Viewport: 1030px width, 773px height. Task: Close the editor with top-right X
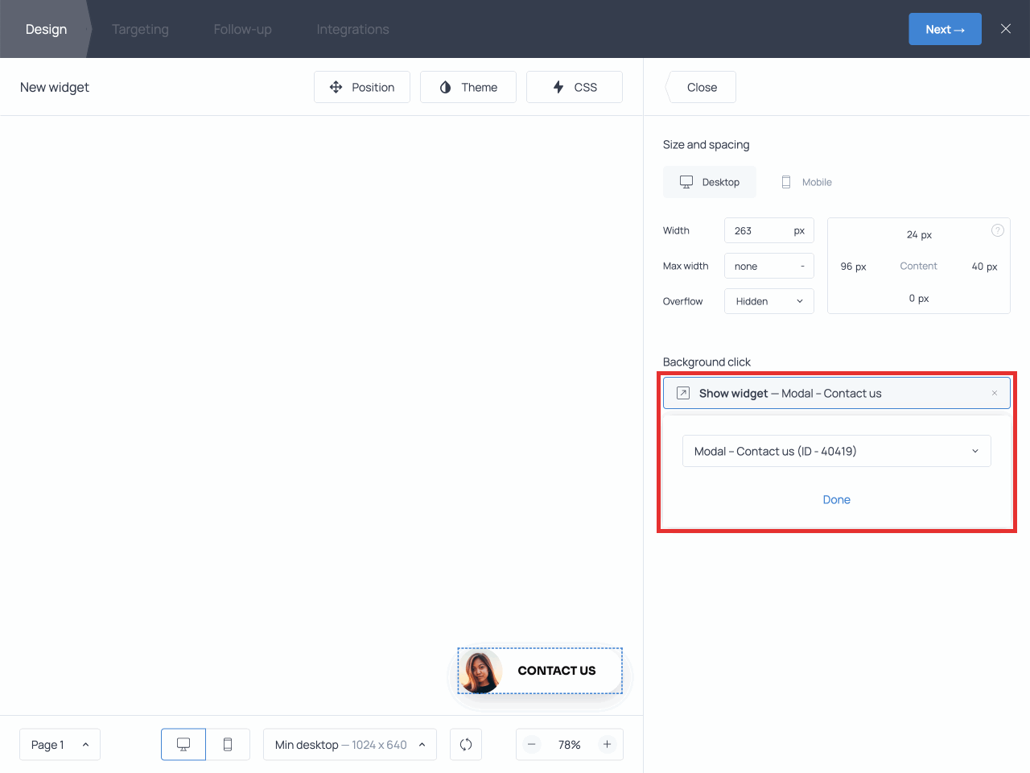(x=1005, y=29)
